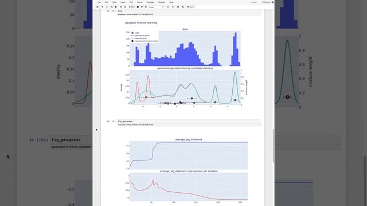Copy selected cells toolbar icon
Image resolution: width=367 pixels, height=206 pixels.
(x=112, y=7)
